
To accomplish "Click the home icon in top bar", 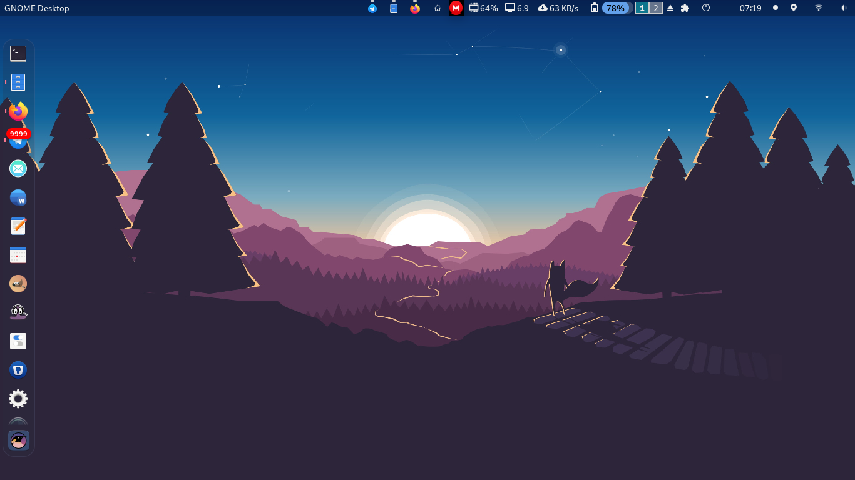I will [438, 8].
